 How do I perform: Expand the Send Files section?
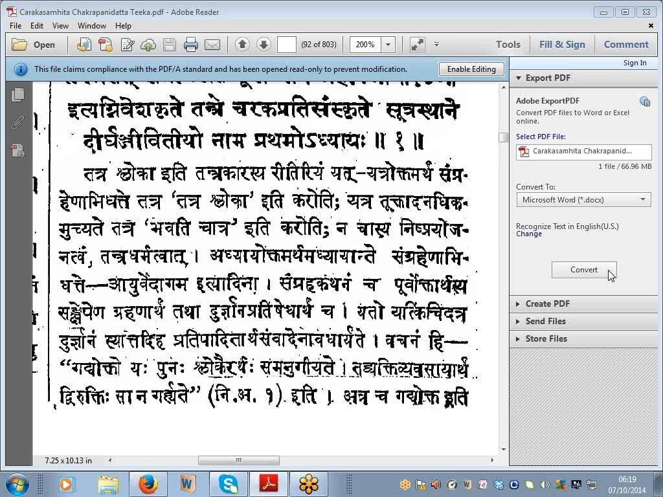[x=545, y=321]
